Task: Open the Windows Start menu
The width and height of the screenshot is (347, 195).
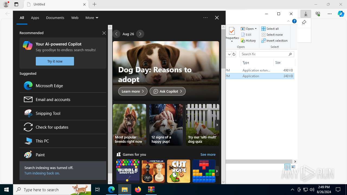Action: click(7, 190)
